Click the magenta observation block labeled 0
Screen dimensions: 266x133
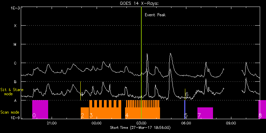click(x=40, y=109)
